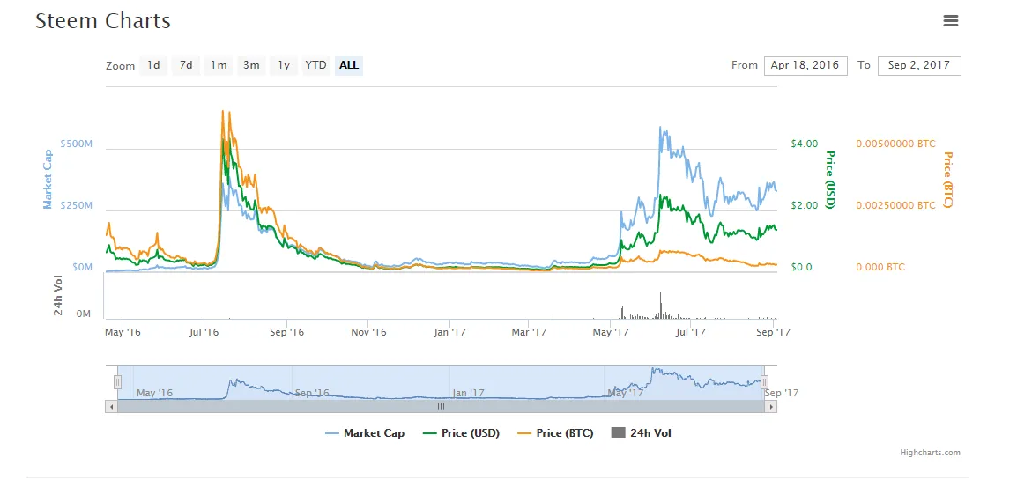Click the Mar '17 x-axis label

click(x=530, y=332)
